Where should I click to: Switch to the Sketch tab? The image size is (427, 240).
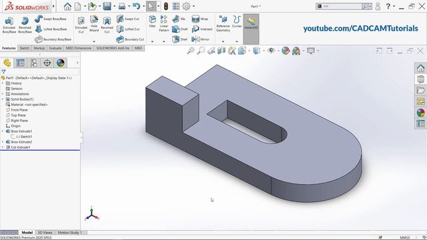[x=24, y=48]
